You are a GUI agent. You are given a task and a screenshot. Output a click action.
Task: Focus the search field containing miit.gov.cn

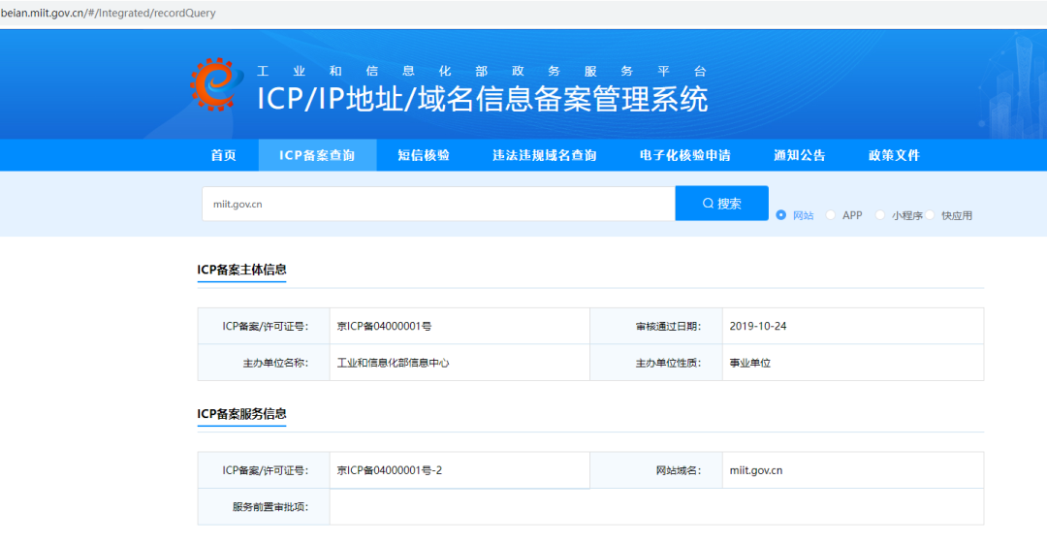439,204
